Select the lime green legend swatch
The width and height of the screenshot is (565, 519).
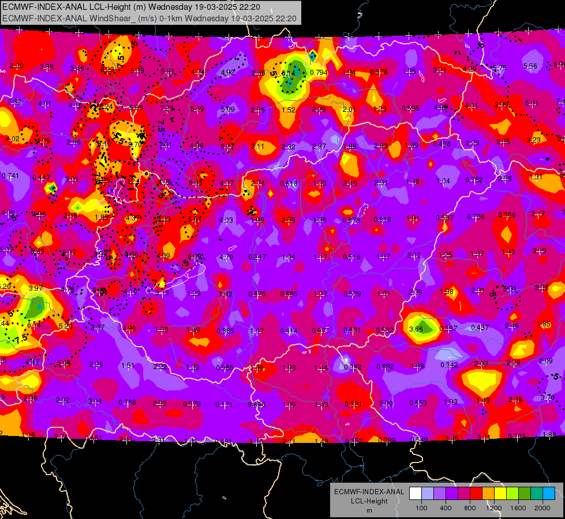click(x=512, y=494)
